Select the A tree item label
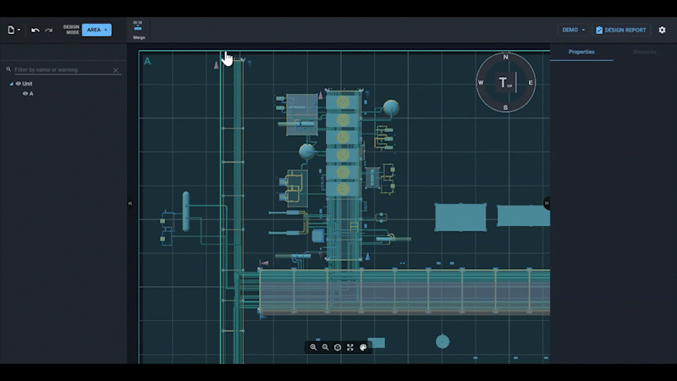This screenshot has height=381, width=677. point(31,93)
